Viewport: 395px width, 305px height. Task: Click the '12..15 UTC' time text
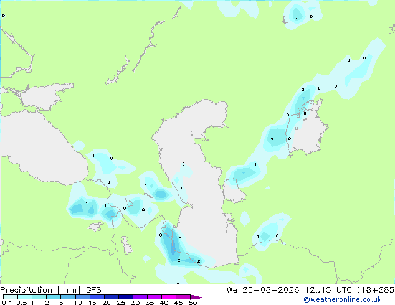pyautogui.click(x=328, y=290)
